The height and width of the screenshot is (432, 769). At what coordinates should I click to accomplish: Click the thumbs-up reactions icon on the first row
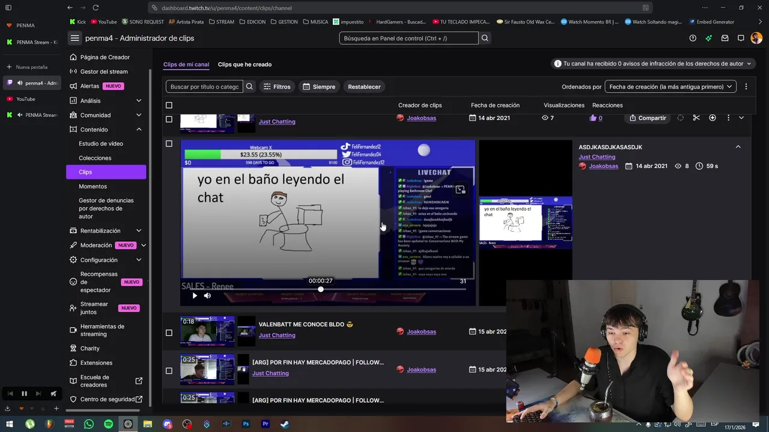coord(594,118)
